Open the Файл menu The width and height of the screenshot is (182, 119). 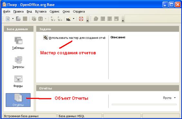(x=7, y=12)
